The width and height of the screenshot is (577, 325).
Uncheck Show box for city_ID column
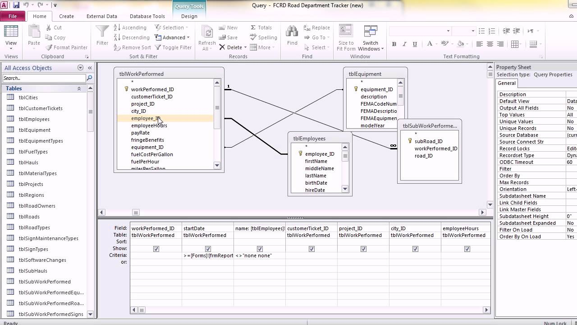pyautogui.click(x=415, y=249)
